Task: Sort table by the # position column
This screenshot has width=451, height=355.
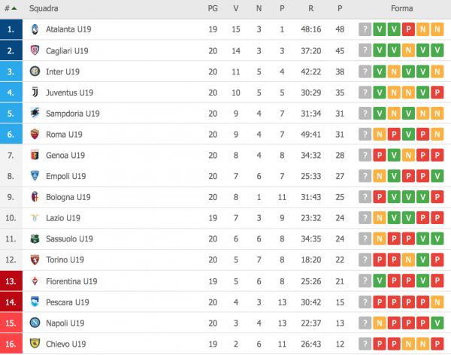Action: 10,8
